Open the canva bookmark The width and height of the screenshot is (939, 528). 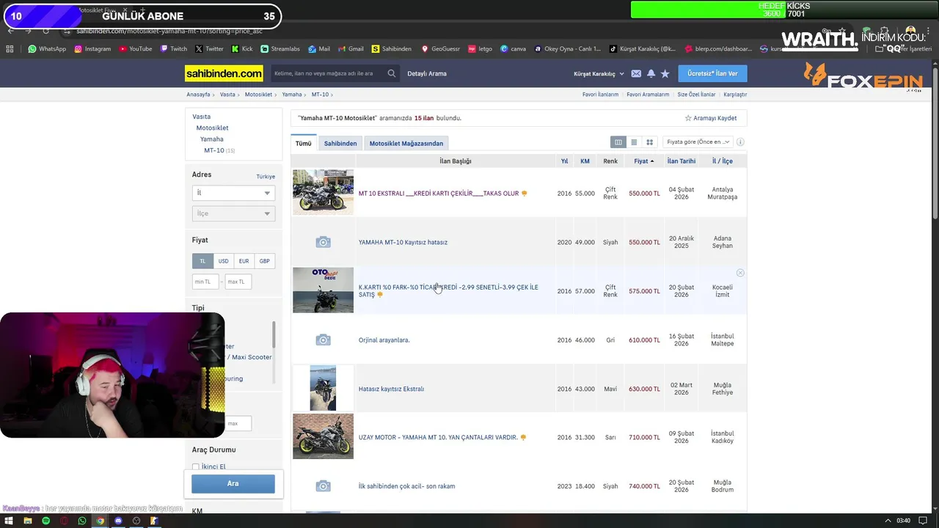pos(513,49)
